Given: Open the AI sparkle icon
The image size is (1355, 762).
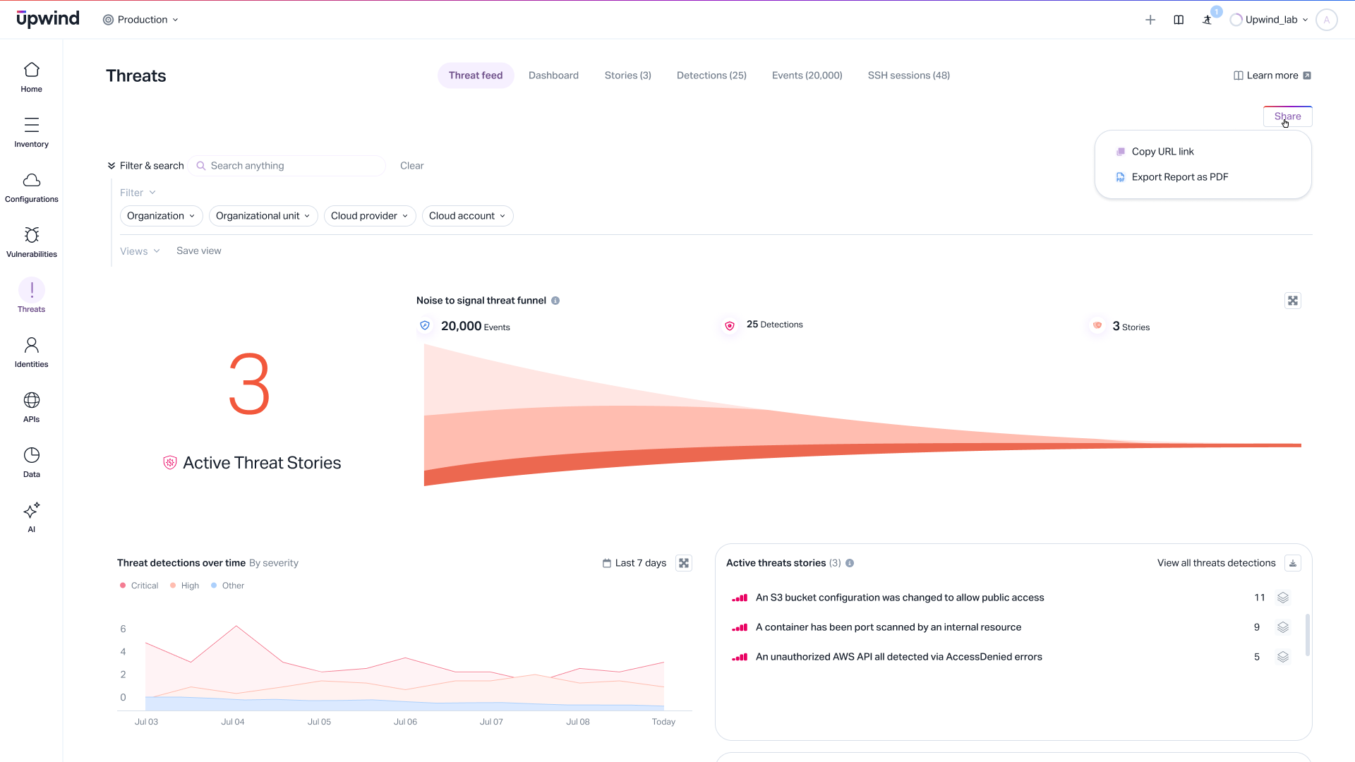Looking at the screenshot, I should pyautogui.click(x=31, y=510).
